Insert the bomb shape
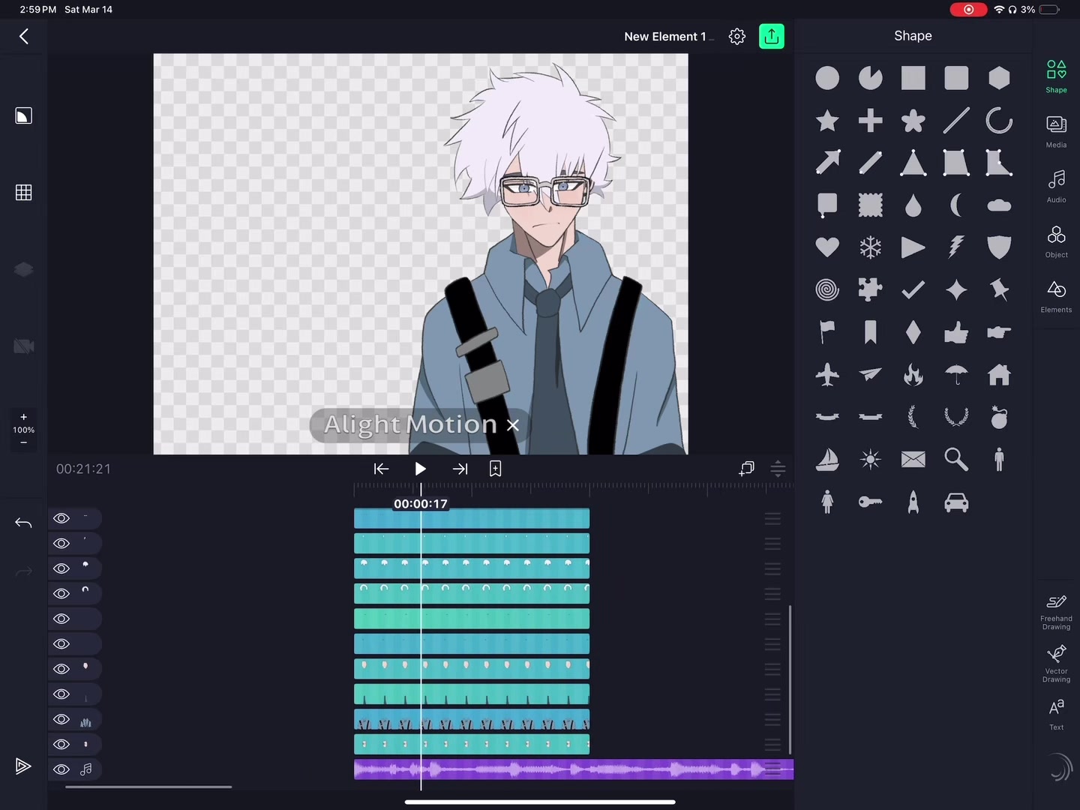This screenshot has width=1080, height=810. click(999, 417)
